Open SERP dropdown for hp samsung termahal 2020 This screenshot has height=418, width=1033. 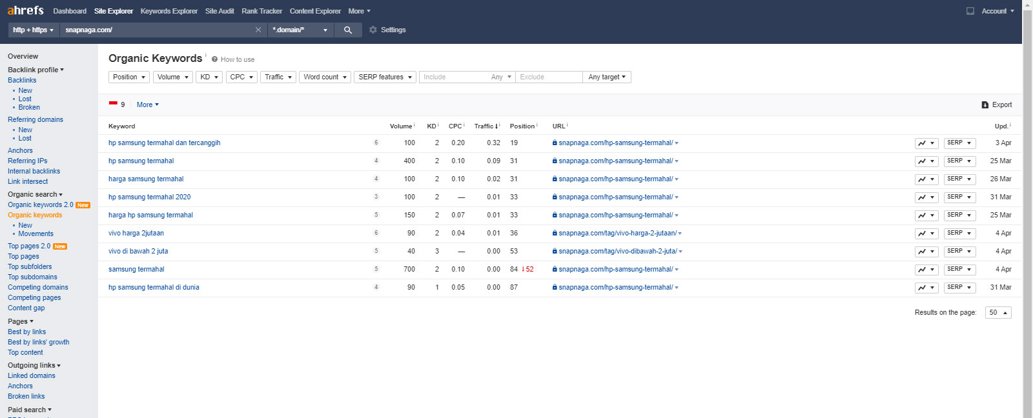[x=959, y=197]
